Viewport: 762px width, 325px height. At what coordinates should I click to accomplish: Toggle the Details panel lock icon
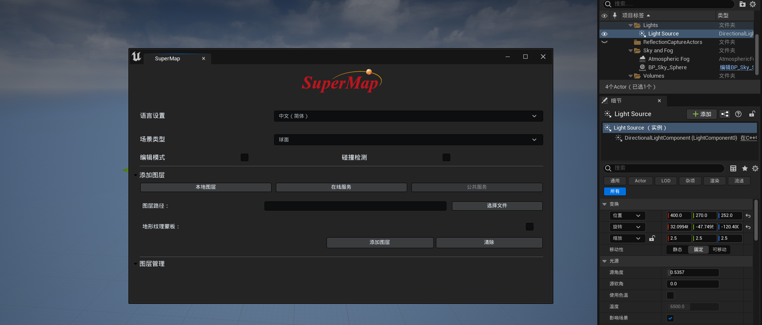click(x=752, y=114)
